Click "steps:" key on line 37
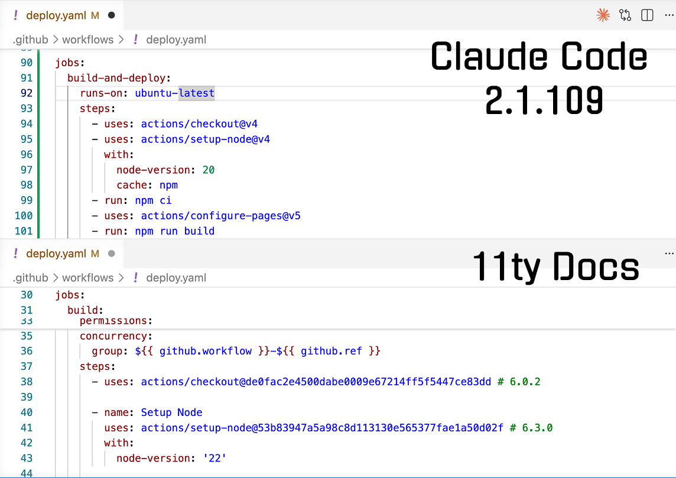This screenshot has height=478, width=676. point(97,367)
